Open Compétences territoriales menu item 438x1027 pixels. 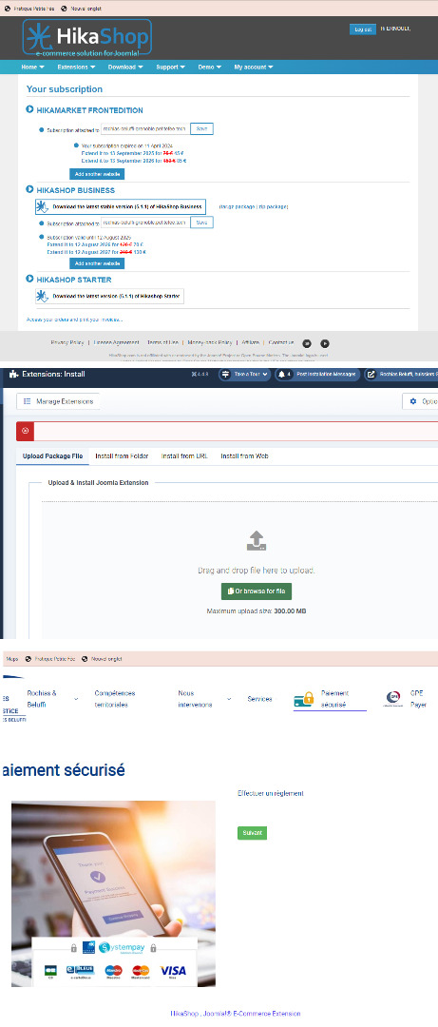coord(115,699)
